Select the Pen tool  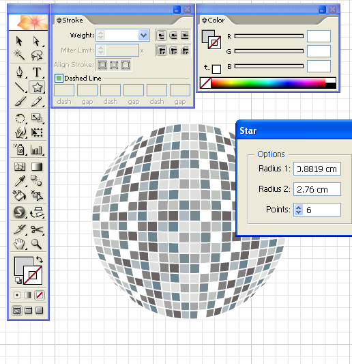click(x=20, y=72)
